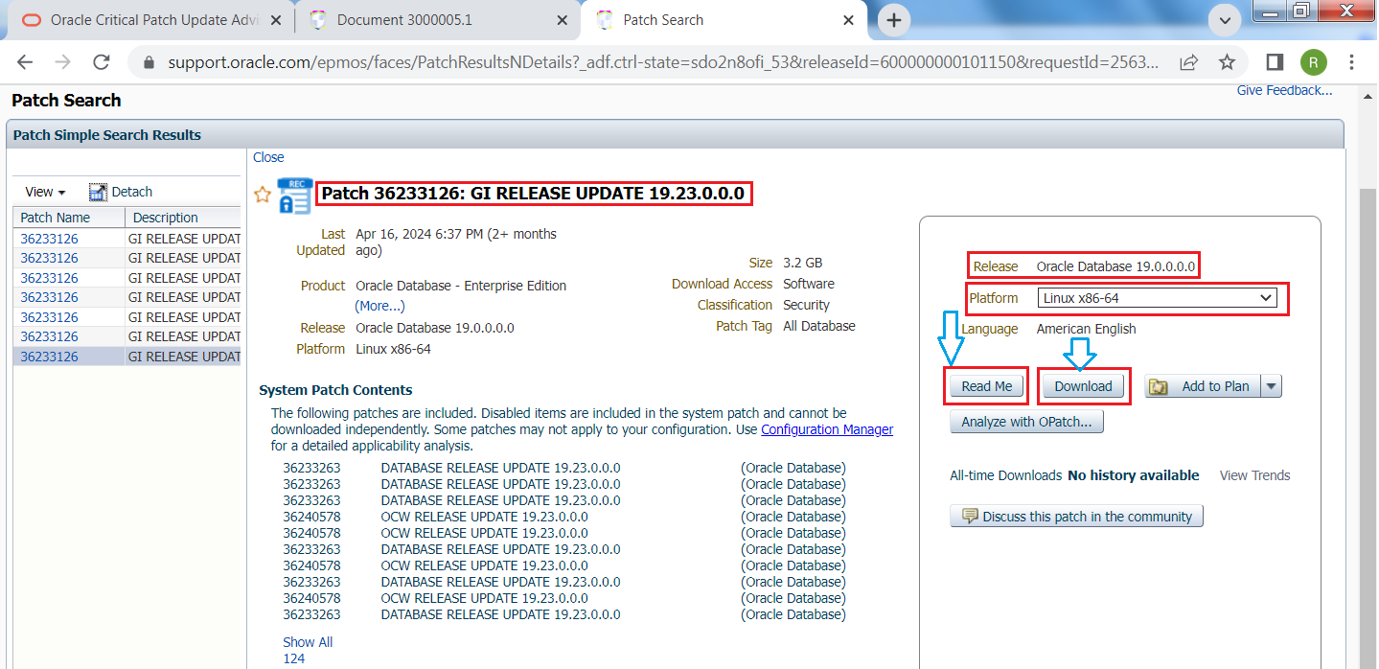Click the favorite star icon beside patch title
The image size is (1379, 669).
click(x=263, y=195)
